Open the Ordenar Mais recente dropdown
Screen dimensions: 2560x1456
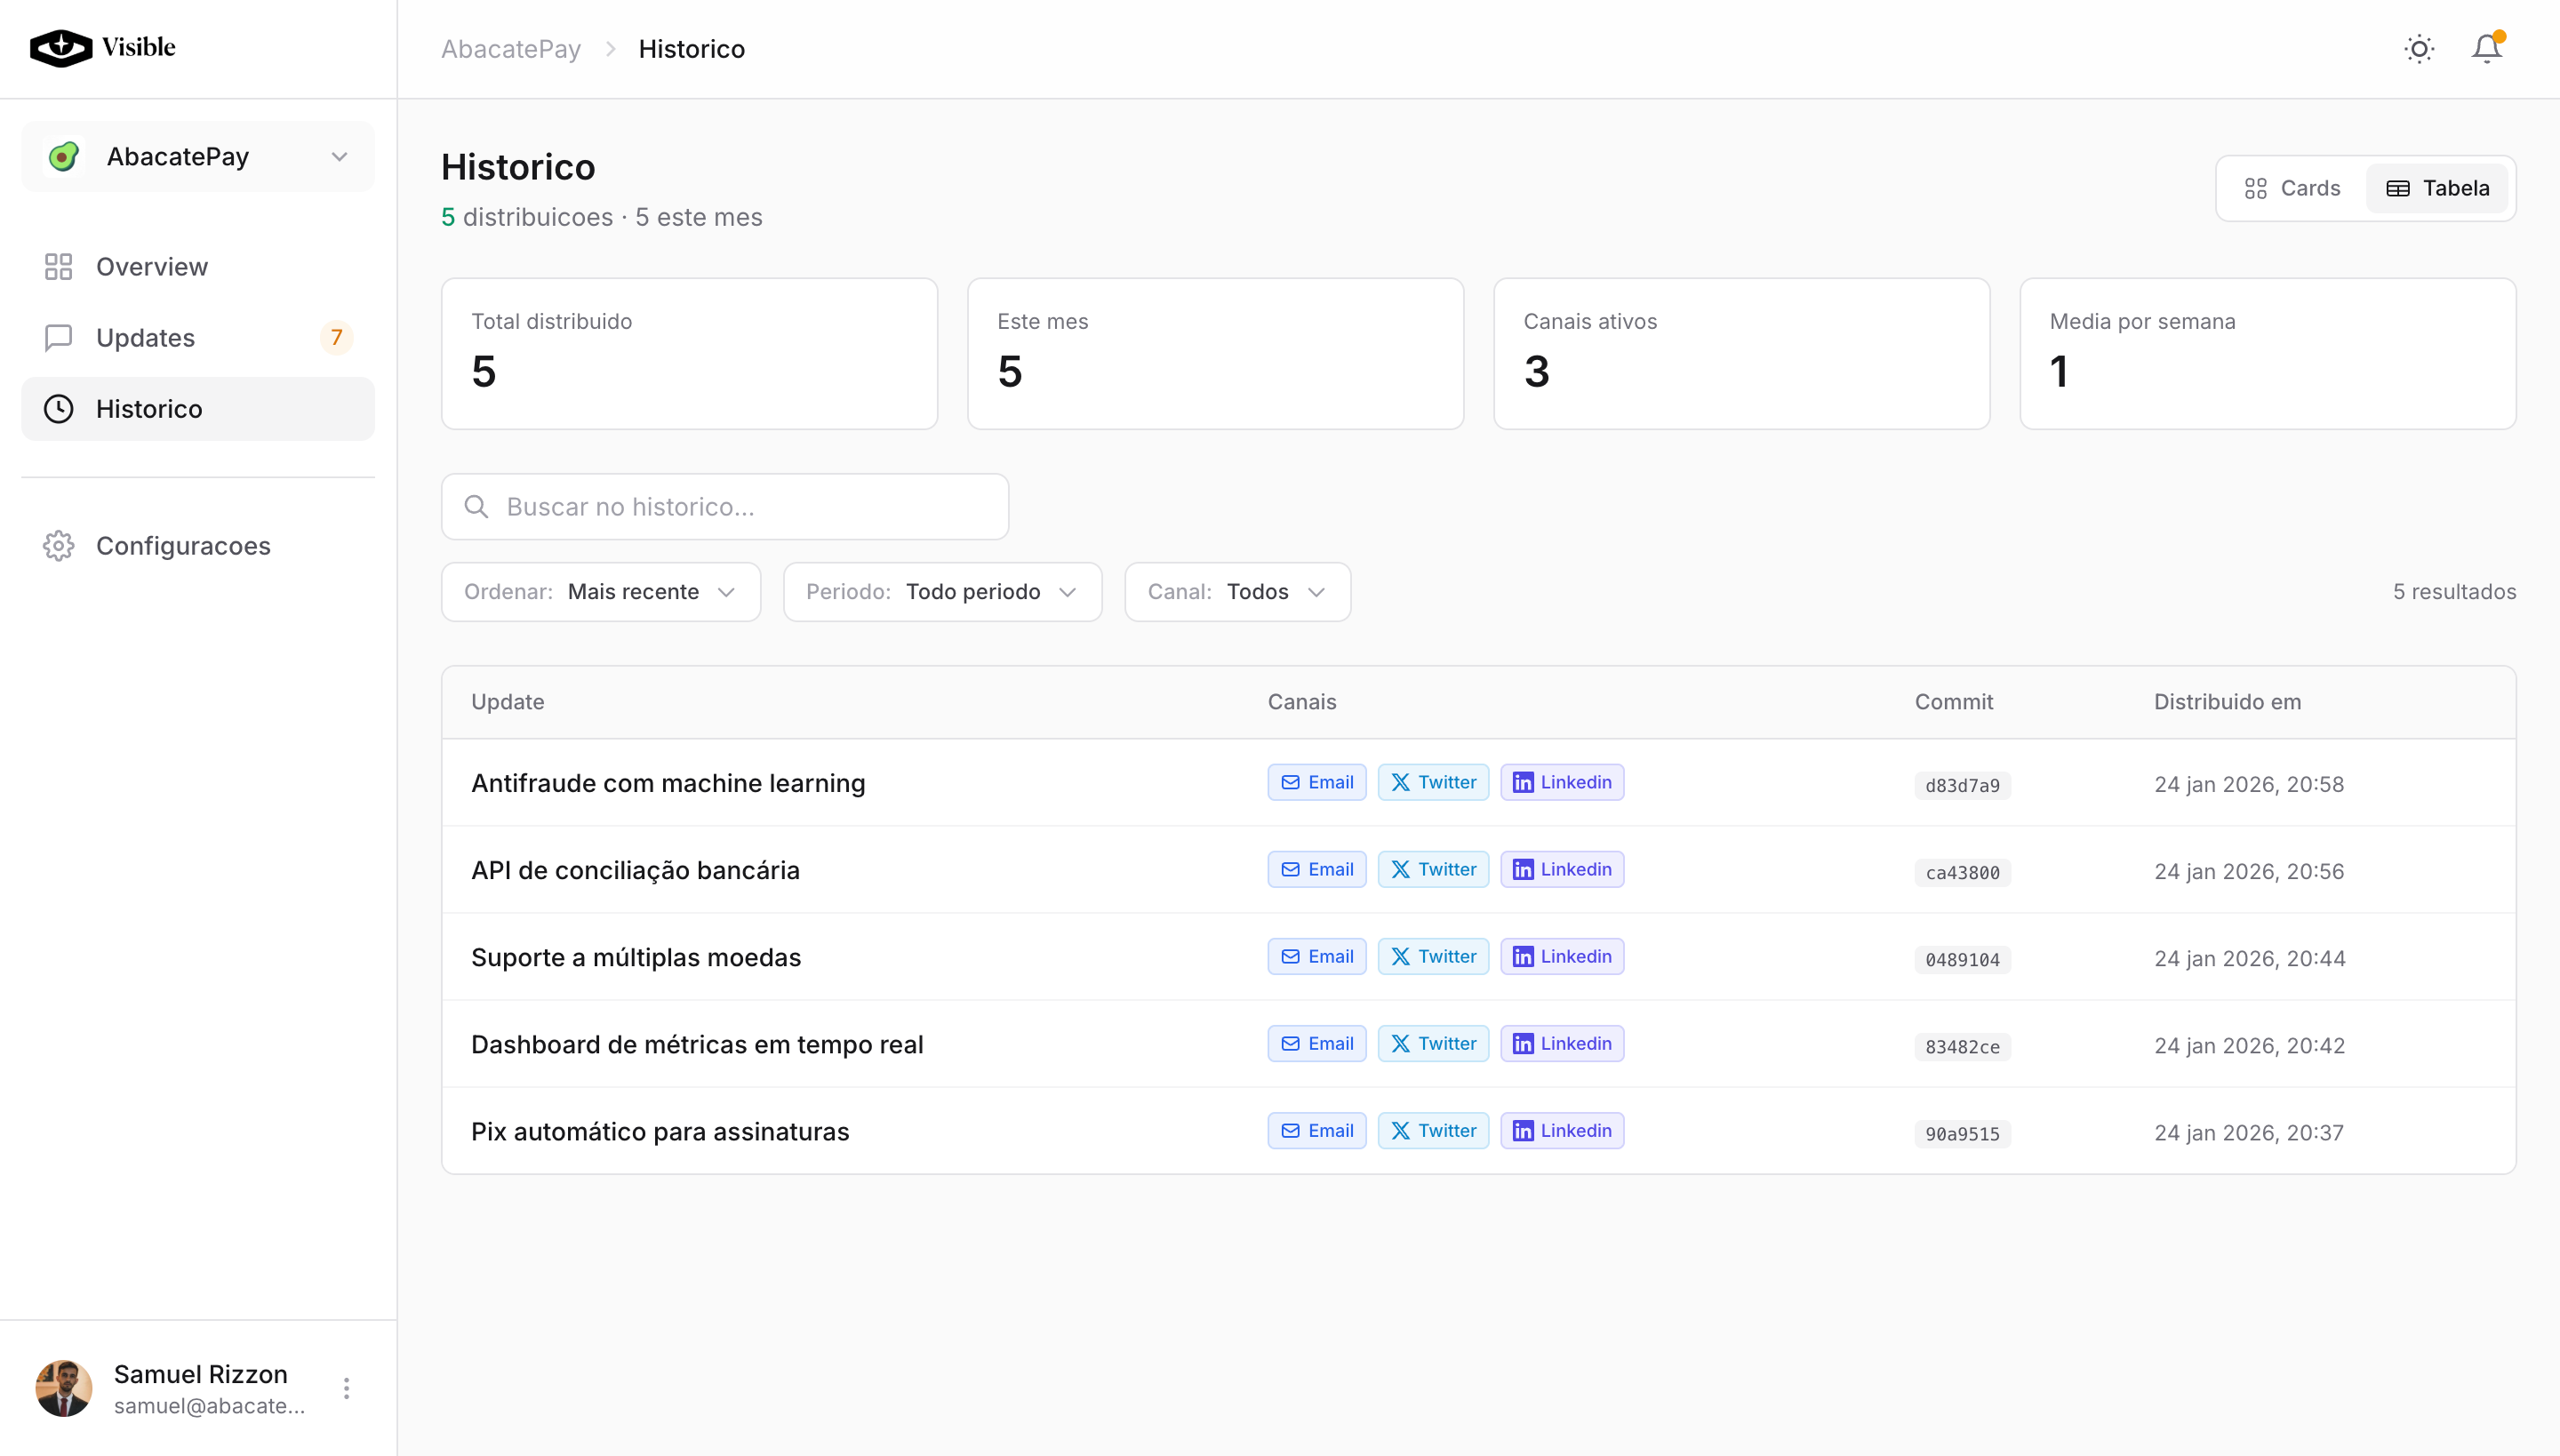click(x=600, y=592)
